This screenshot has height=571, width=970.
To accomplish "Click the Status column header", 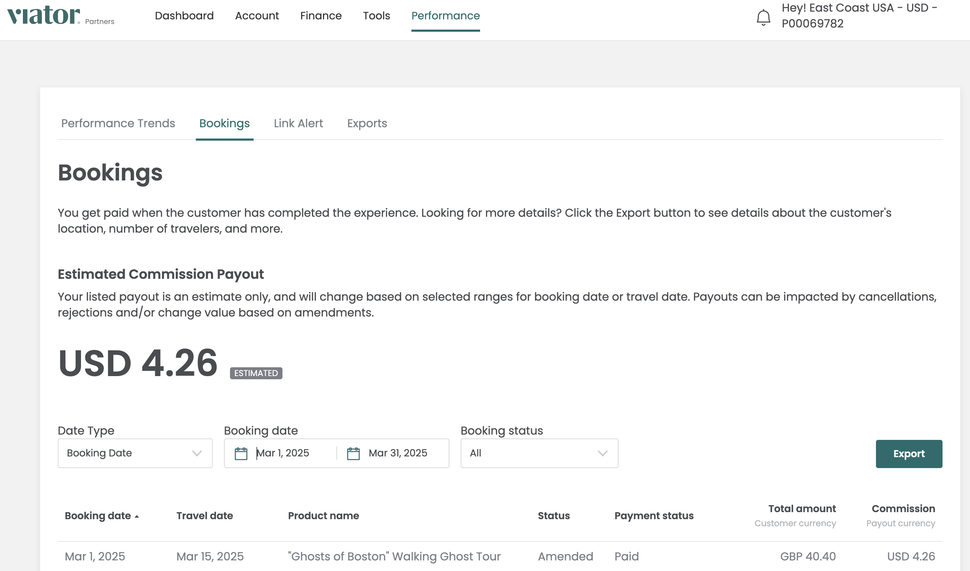I will [x=554, y=516].
